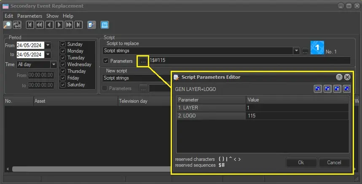Screen dimensions: 362x184
Task: Open help in Script Parameters Editor
Action: (339, 77)
